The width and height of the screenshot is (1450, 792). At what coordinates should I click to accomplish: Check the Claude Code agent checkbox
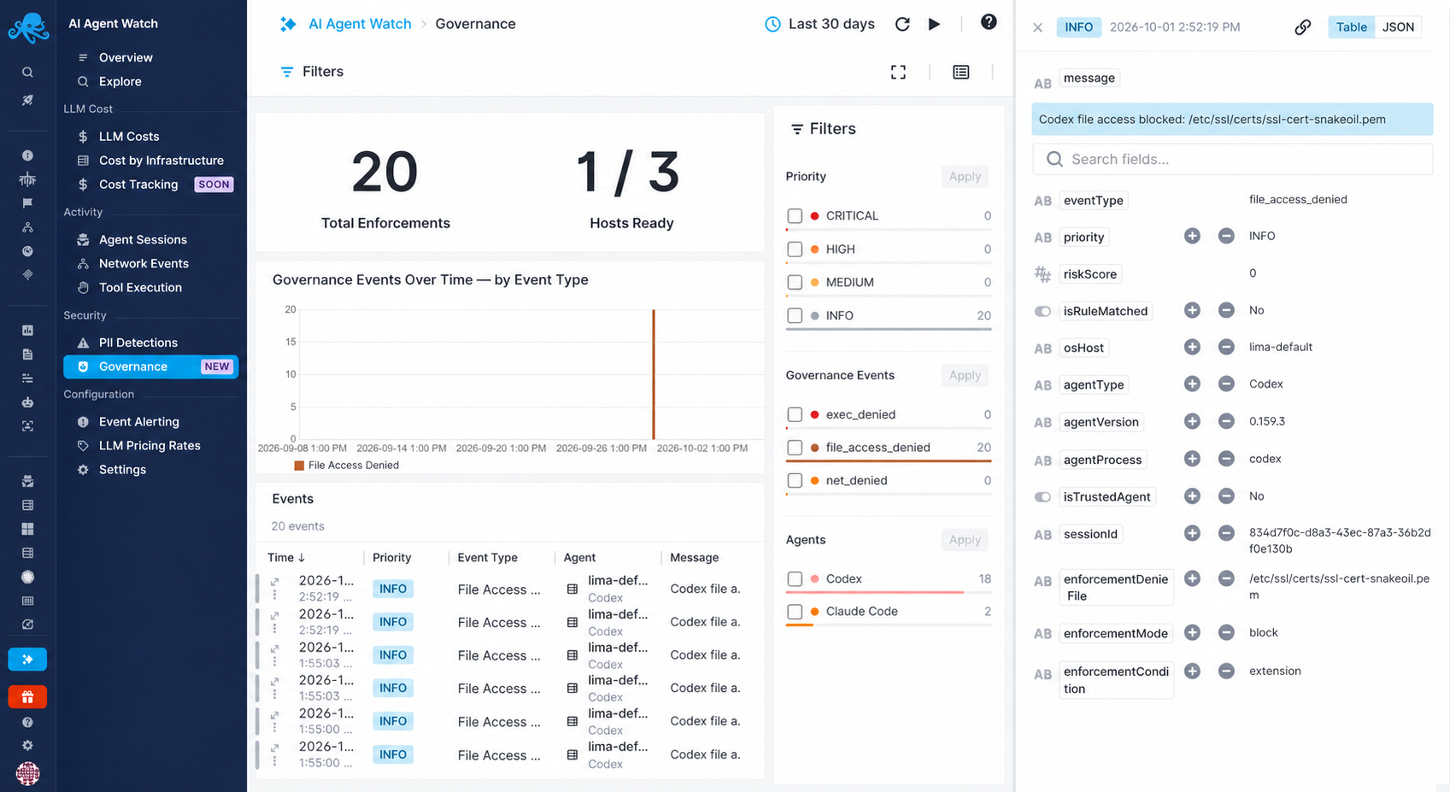[795, 612]
